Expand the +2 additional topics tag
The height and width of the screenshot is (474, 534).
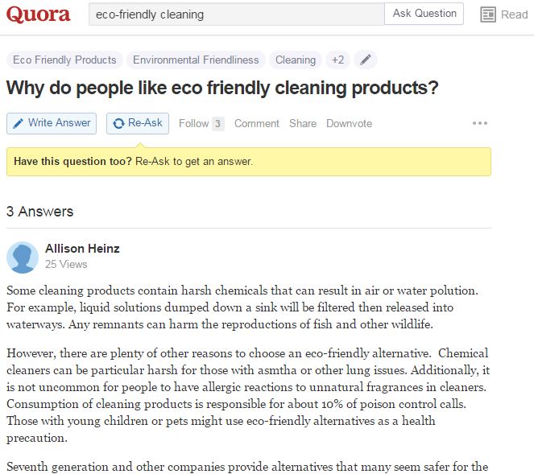337,60
